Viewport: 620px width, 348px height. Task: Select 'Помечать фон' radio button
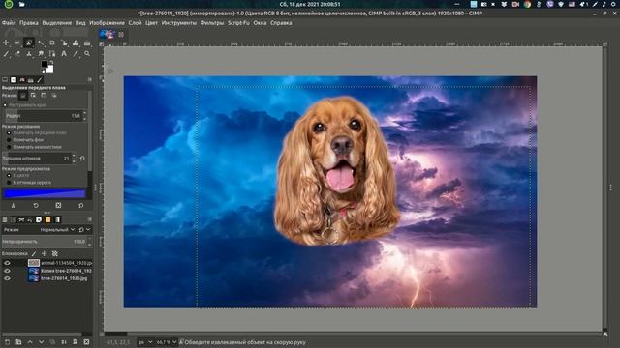(9, 140)
